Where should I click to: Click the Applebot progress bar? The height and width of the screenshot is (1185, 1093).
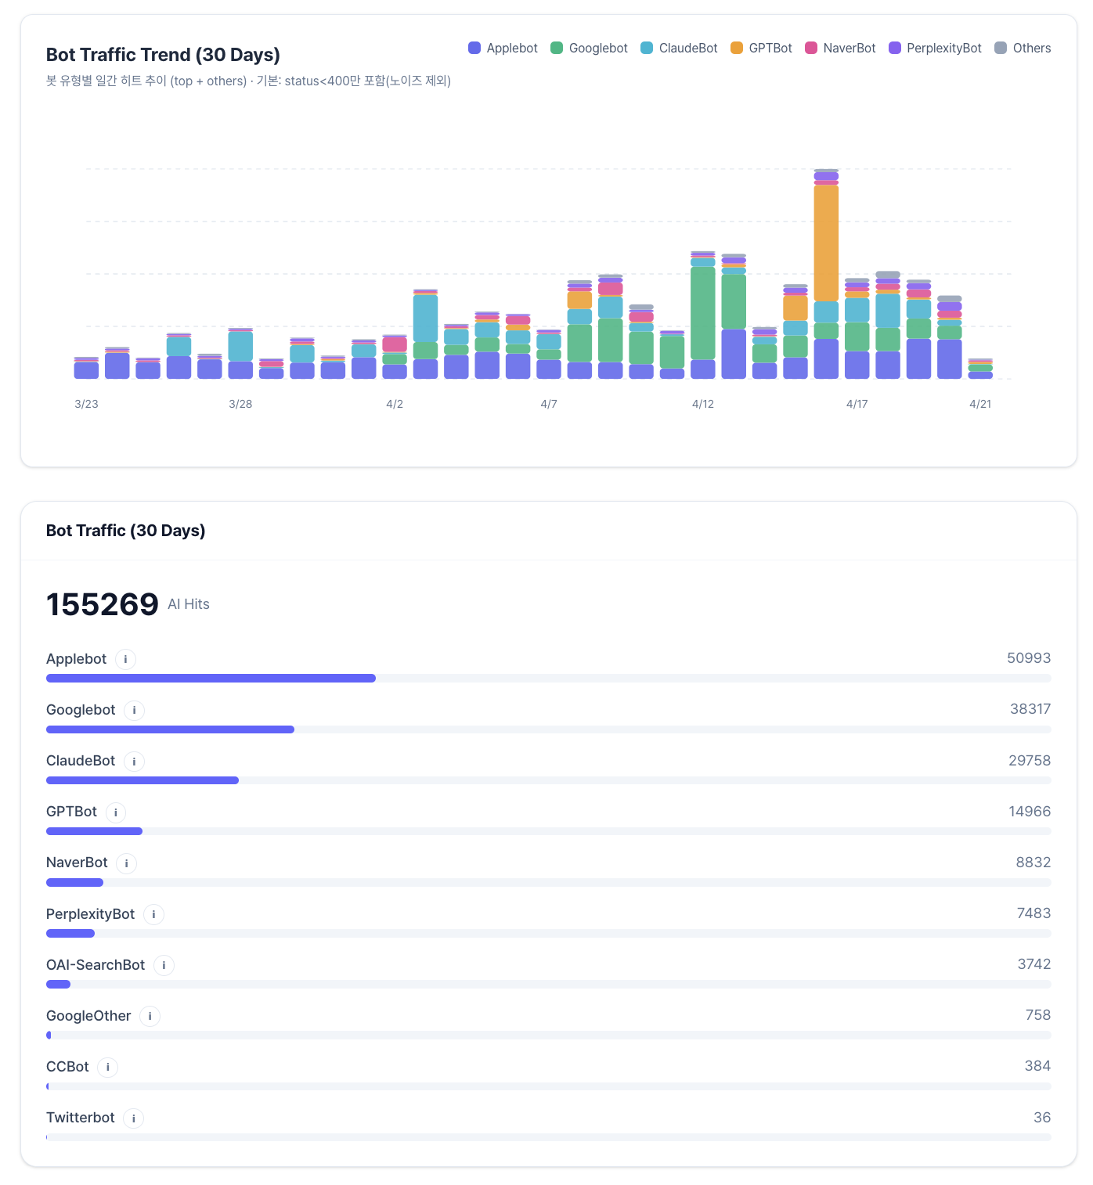pyautogui.click(x=211, y=678)
